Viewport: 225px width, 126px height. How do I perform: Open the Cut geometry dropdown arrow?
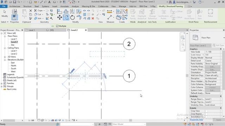pos(43,14)
